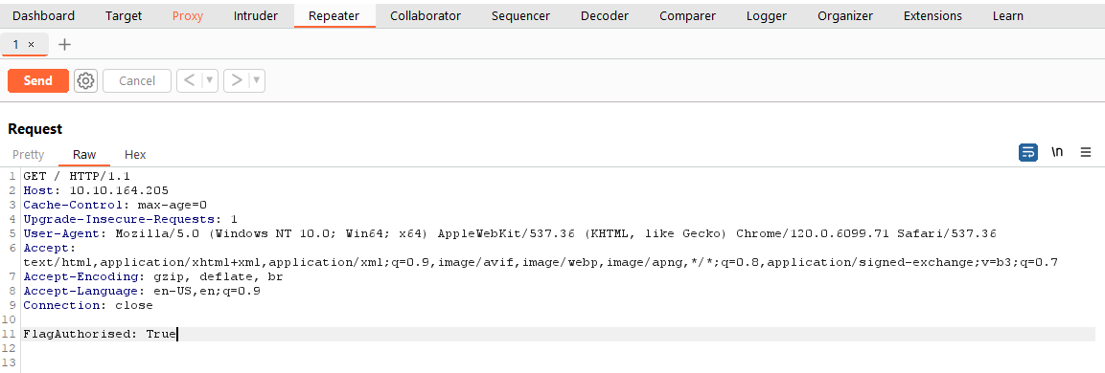Switch request view to Raw
The width and height of the screenshot is (1105, 373).
tap(84, 154)
